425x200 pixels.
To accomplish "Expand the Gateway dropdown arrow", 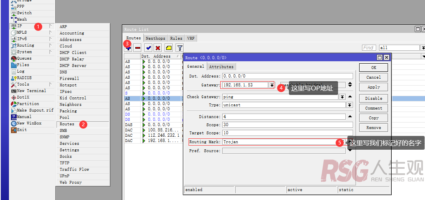I will (271, 85).
